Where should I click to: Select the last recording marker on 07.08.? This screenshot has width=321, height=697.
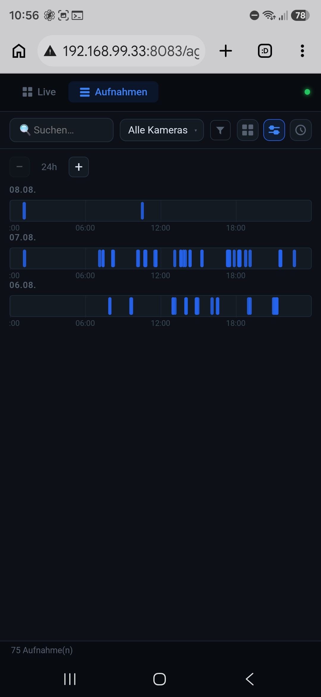click(294, 258)
